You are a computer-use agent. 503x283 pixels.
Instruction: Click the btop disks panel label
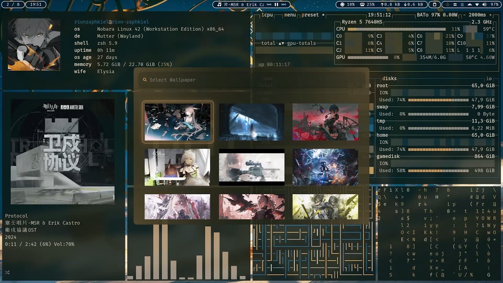click(x=389, y=79)
